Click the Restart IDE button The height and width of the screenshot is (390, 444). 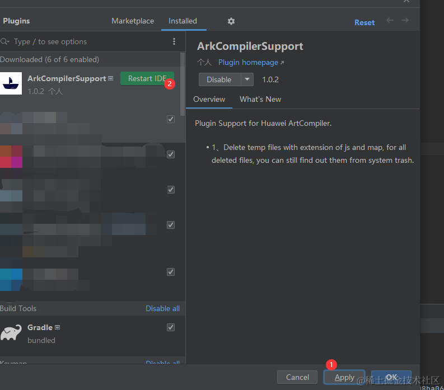click(x=147, y=78)
